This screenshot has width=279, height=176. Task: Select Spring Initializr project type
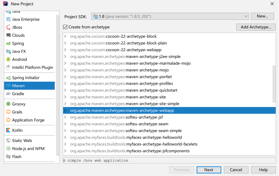29,78
